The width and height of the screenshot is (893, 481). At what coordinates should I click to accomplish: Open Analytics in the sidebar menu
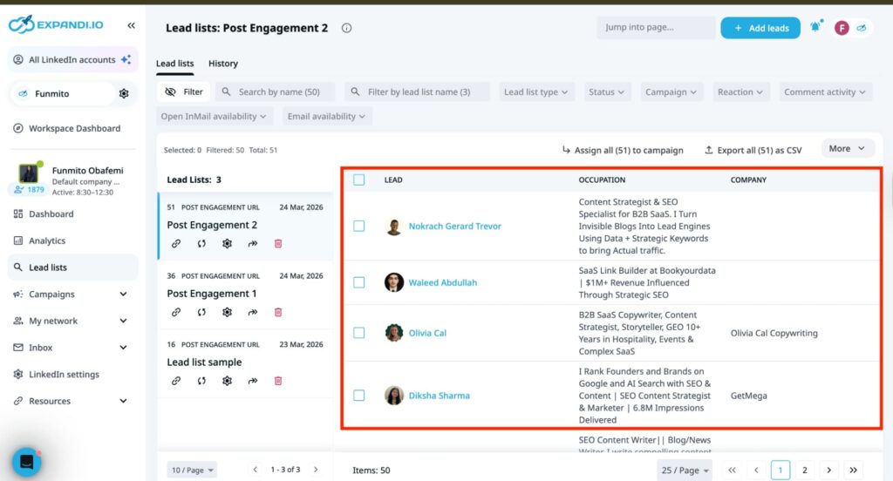[x=47, y=240]
